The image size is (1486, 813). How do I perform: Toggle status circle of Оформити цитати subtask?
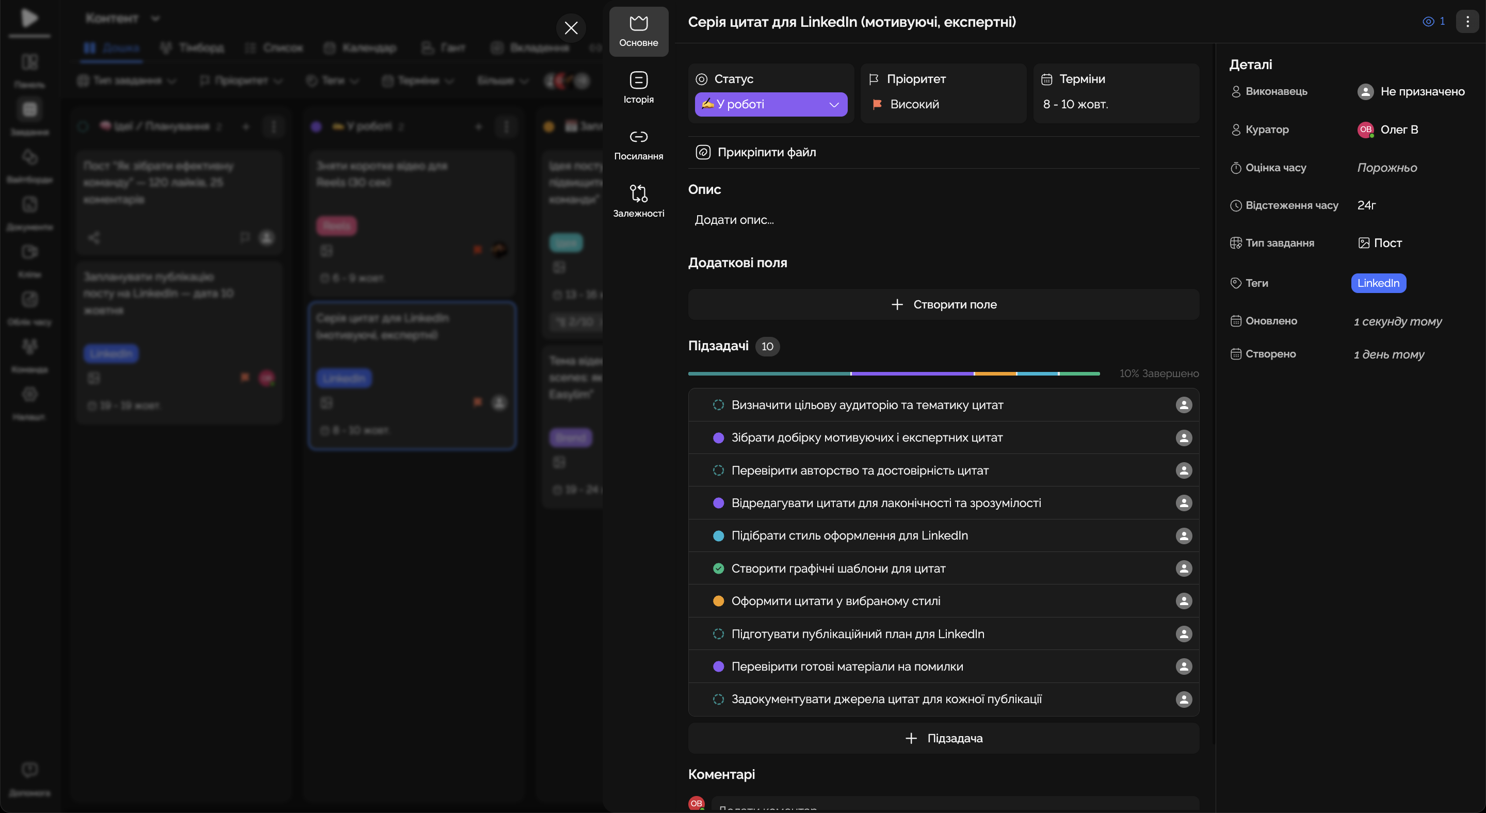(x=718, y=601)
